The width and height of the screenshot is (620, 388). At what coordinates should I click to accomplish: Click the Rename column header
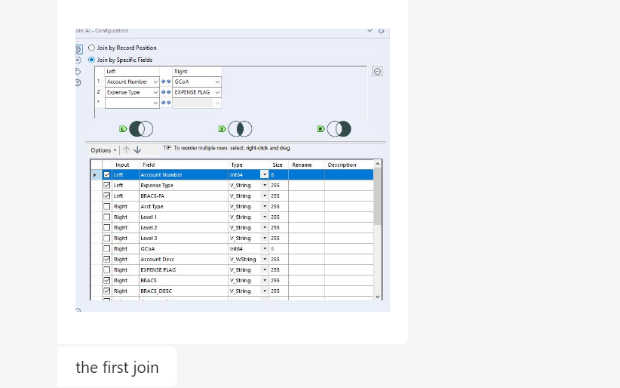click(302, 165)
